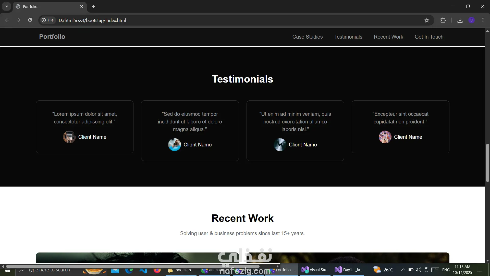This screenshot has width=490, height=276.
Task: Open the Chrome profile avatar
Action: (x=471, y=20)
